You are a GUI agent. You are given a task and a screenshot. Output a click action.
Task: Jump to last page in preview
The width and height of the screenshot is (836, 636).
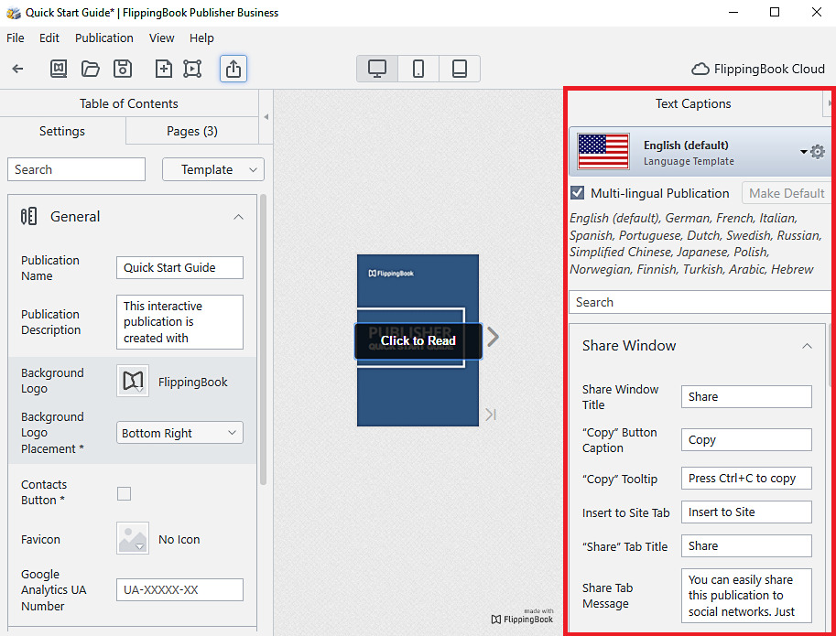click(x=491, y=415)
